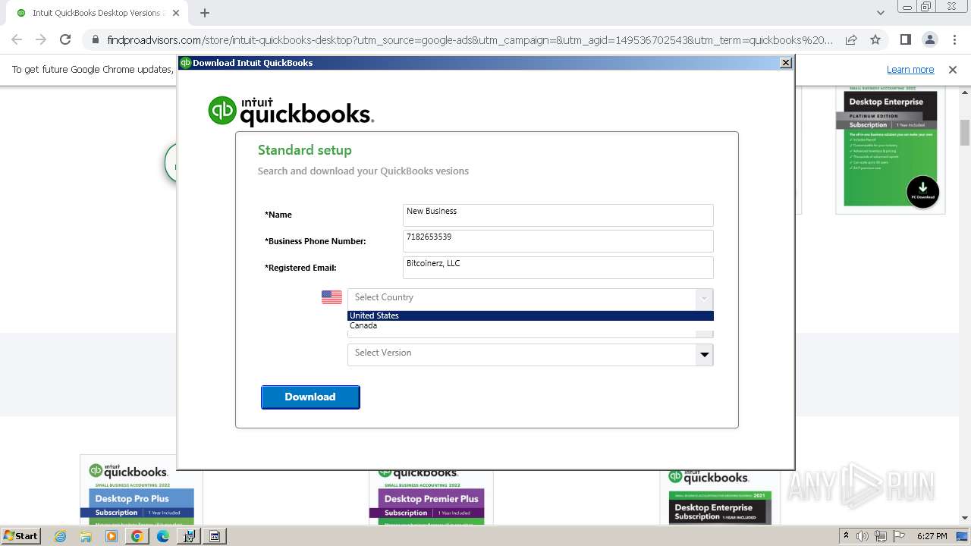Click the installer setup taskbar icon
Screen dimensions: 971x546
(x=189, y=536)
